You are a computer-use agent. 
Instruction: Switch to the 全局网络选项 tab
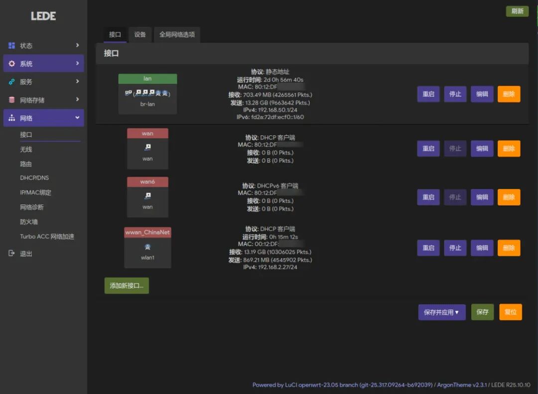click(177, 35)
